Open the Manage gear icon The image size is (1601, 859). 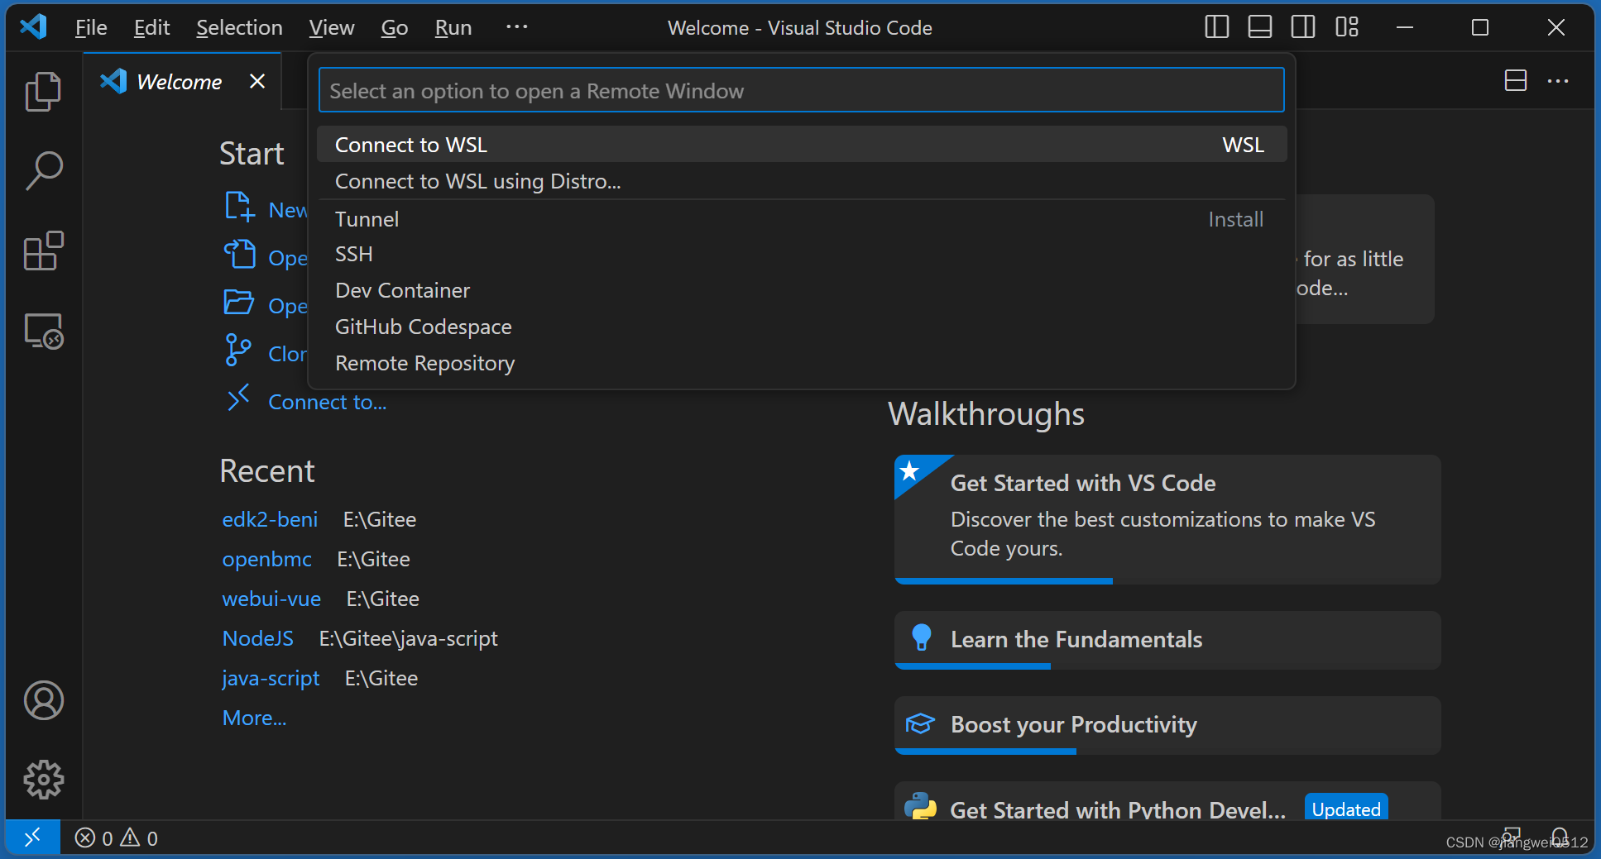point(43,780)
